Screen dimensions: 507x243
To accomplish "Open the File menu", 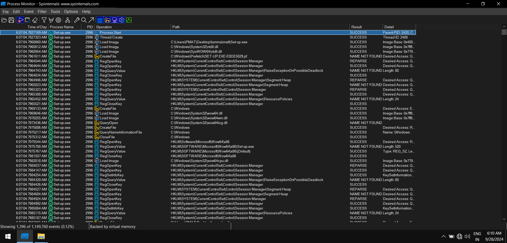I will [6, 12].
